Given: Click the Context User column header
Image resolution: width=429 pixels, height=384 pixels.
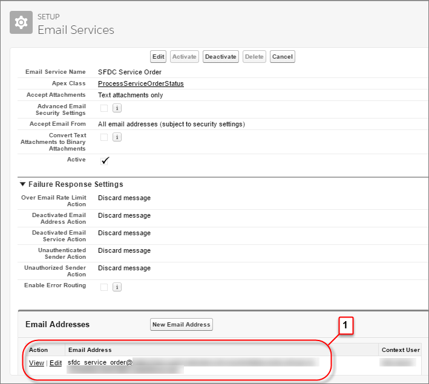Looking at the screenshot, I should [401, 350].
